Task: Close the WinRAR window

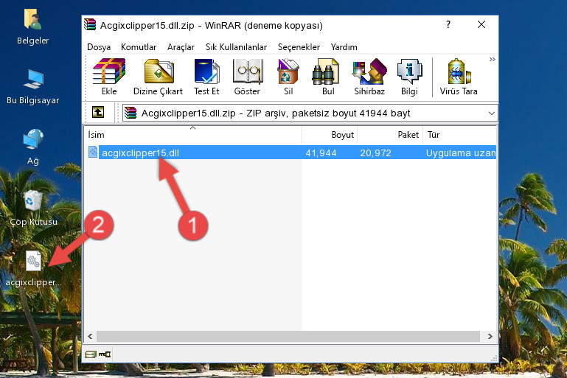Action: (481, 24)
